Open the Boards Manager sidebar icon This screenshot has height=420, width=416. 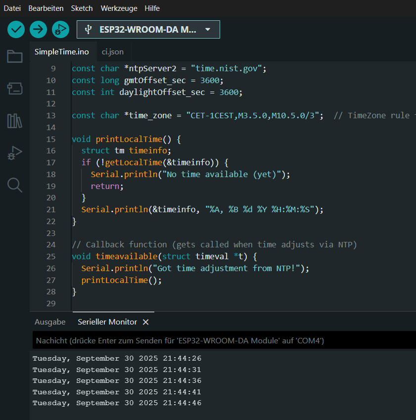14,88
